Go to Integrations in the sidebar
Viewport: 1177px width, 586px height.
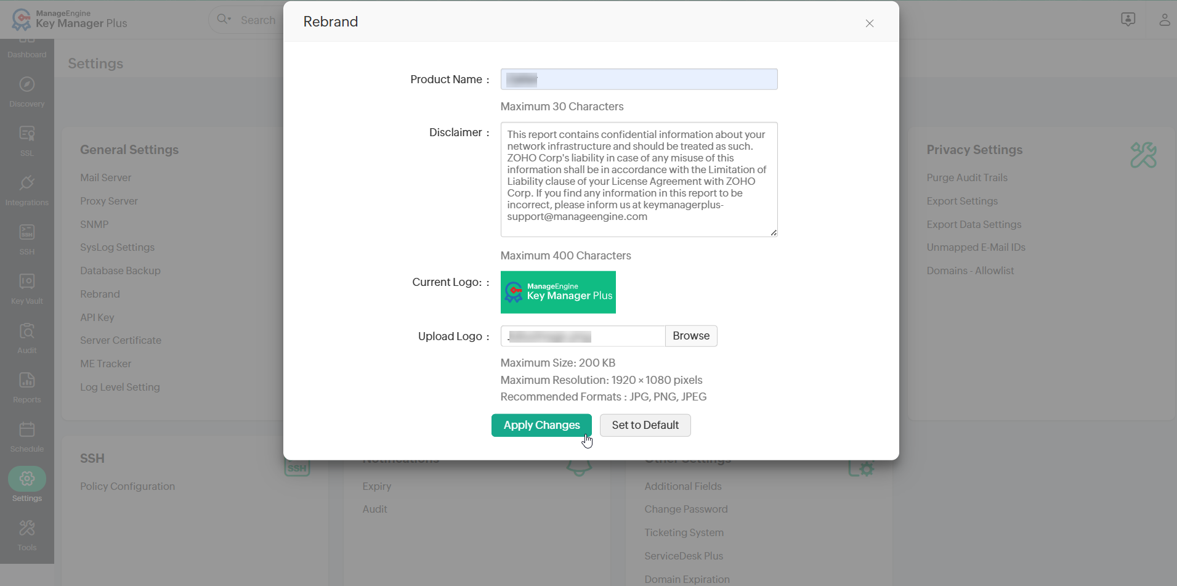pos(27,190)
